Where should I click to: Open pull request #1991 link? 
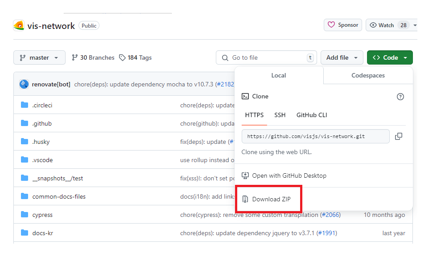coord(327,233)
